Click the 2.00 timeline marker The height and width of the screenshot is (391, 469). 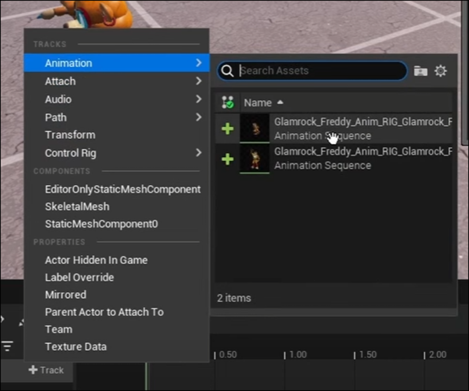(x=437, y=355)
